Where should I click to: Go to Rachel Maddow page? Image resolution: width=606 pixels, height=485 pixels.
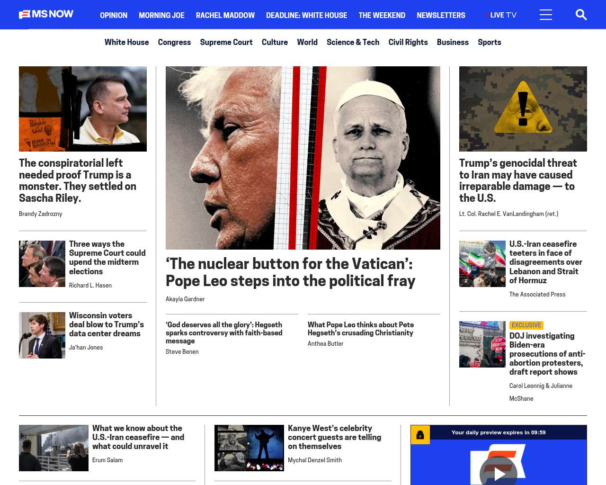[225, 15]
